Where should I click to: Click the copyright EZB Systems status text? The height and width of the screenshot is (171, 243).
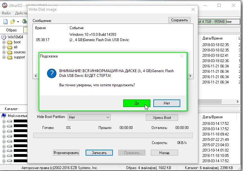click(60, 168)
